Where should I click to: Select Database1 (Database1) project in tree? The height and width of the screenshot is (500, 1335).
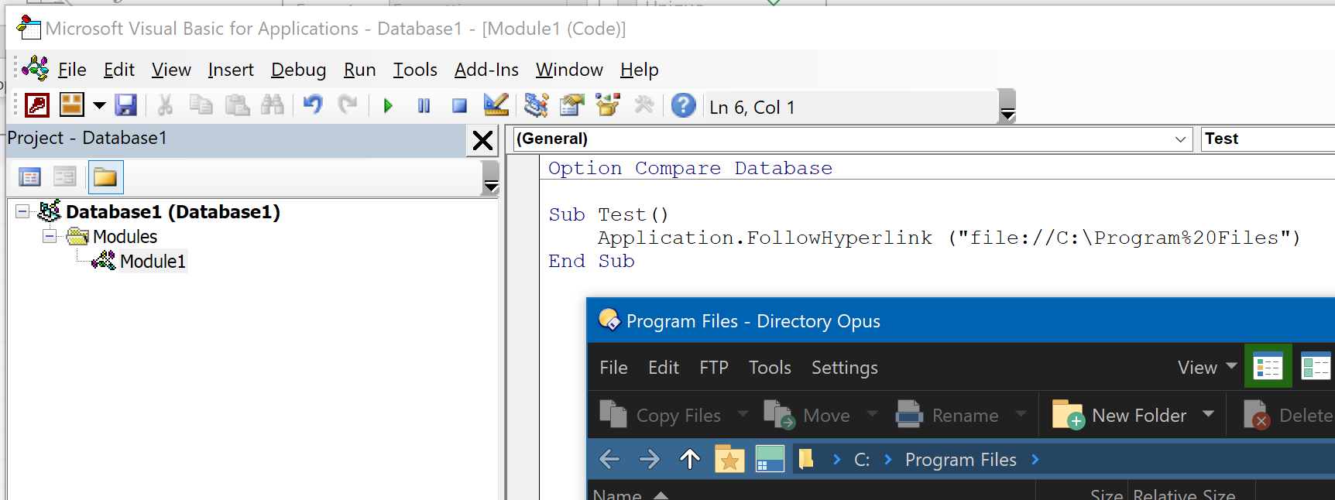[173, 211]
